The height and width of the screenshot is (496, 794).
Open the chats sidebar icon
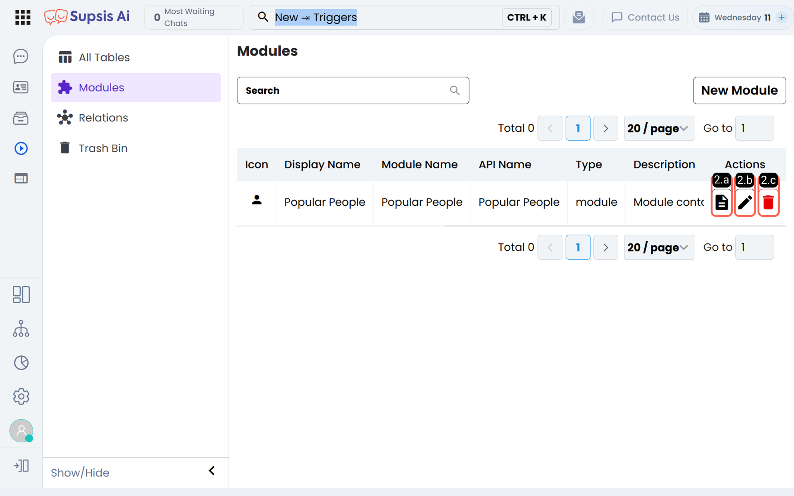(21, 57)
